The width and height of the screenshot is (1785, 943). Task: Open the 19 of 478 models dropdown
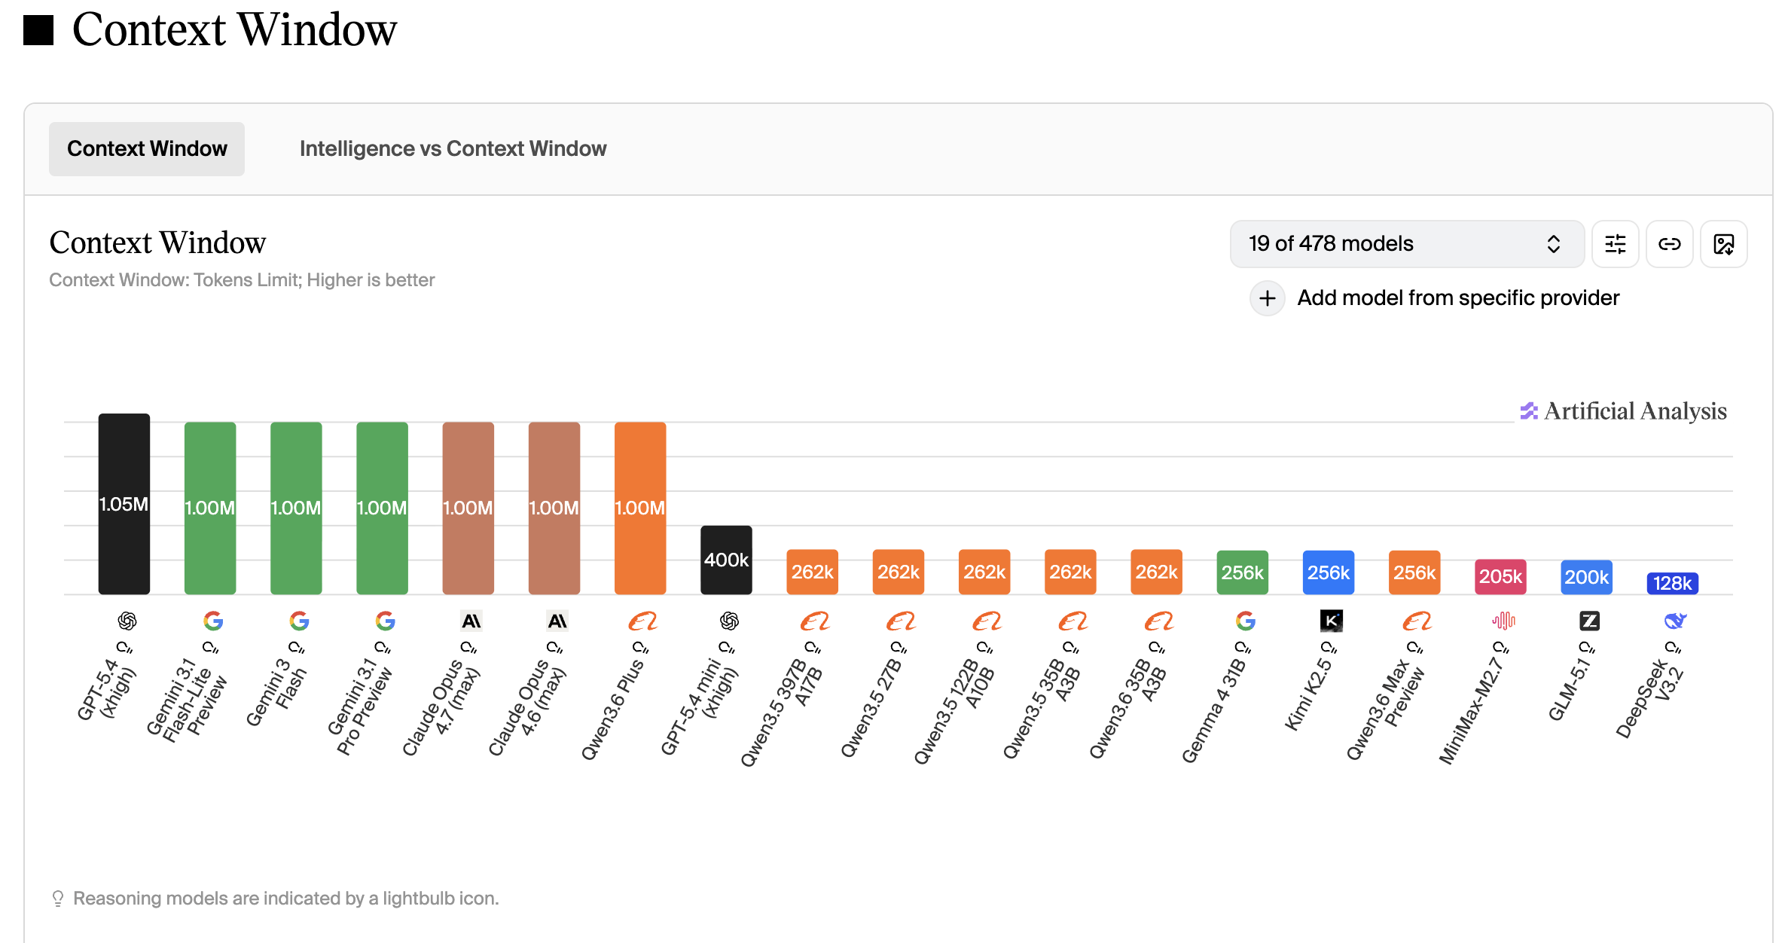[x=1406, y=244]
